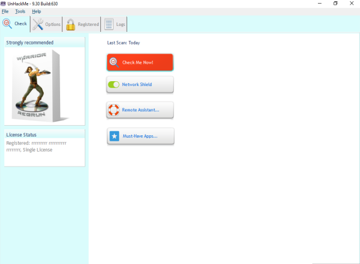
Task: Click the License Status header
Action: click(44, 135)
